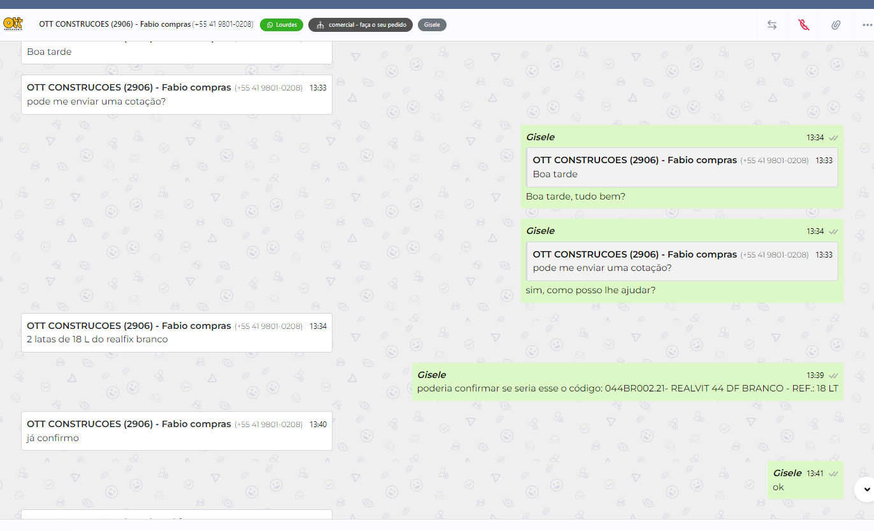Click the contact name OTT CONSTRUCOES in header

pos(115,24)
